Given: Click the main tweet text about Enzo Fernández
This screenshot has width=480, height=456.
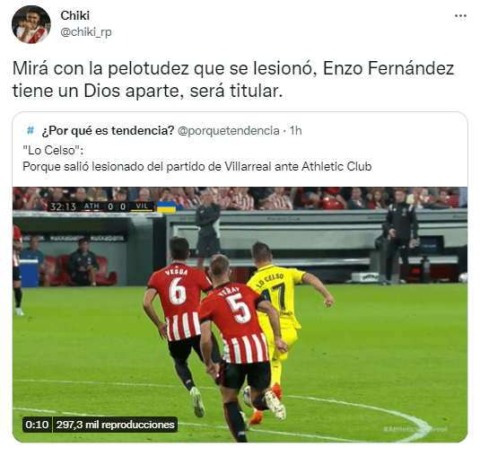Looking at the screenshot, I should pos(233,80).
